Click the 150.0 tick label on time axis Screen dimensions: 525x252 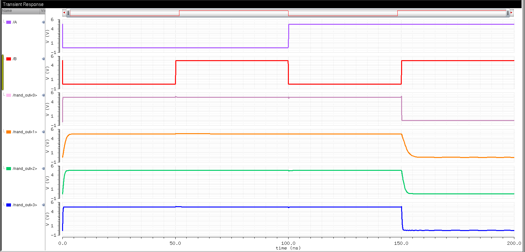click(401, 243)
